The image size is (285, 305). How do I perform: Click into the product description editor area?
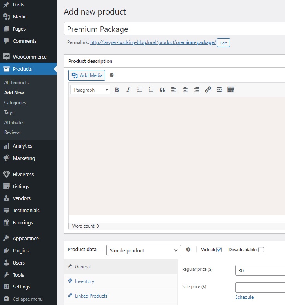pyautogui.click(x=177, y=156)
